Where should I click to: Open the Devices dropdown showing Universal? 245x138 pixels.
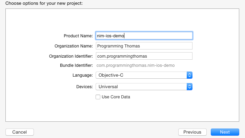(x=144, y=87)
